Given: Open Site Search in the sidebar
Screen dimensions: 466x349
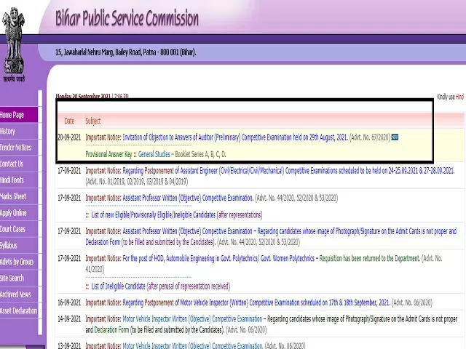Looking at the screenshot, I should coord(12,278).
